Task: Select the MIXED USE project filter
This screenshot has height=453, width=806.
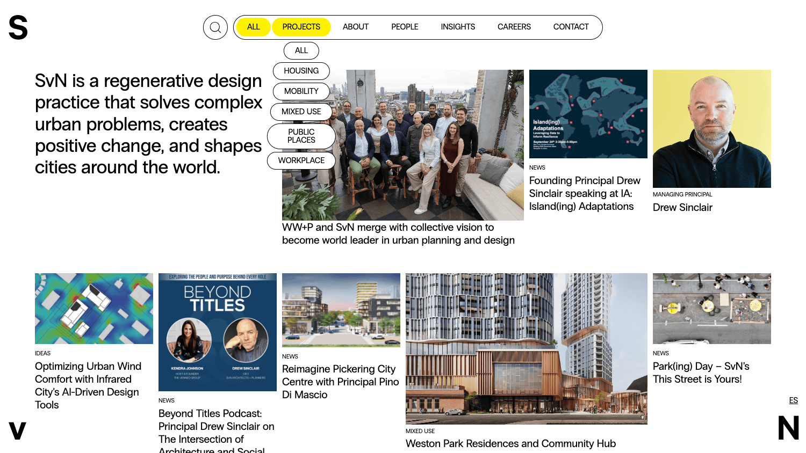Action: (301, 112)
